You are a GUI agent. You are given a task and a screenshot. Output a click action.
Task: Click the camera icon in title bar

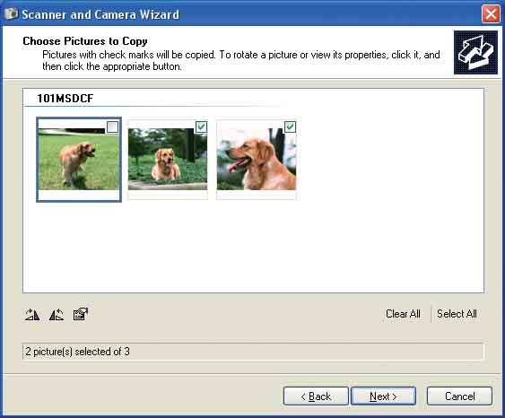[x=11, y=13]
